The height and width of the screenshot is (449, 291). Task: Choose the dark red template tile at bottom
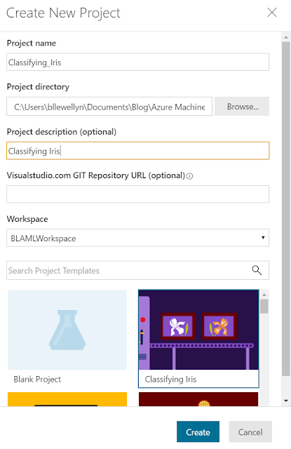click(x=198, y=399)
